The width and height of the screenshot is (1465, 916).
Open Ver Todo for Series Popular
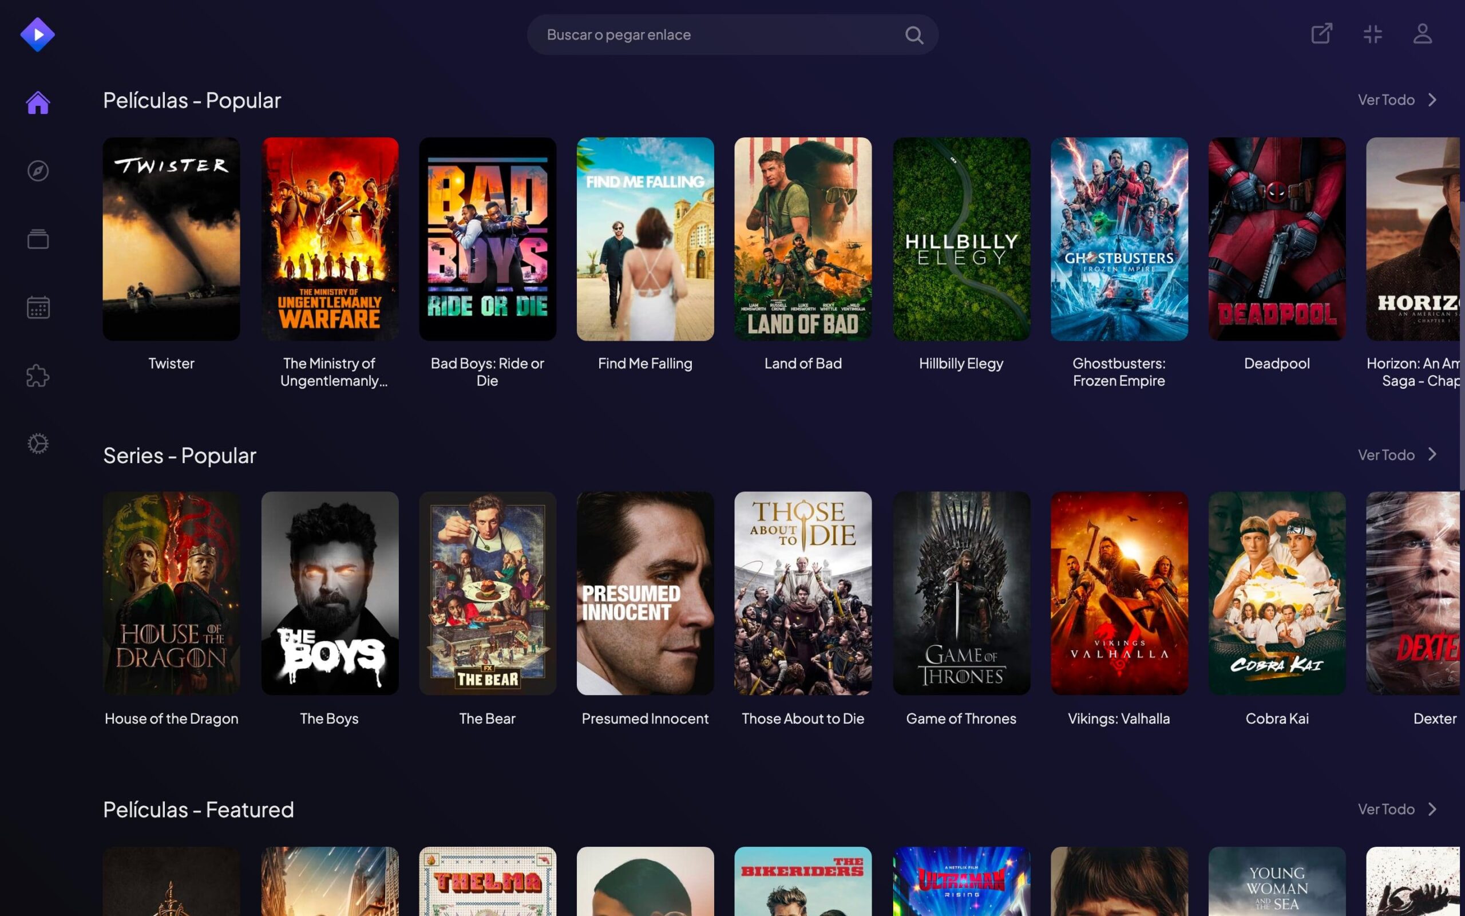(1385, 455)
